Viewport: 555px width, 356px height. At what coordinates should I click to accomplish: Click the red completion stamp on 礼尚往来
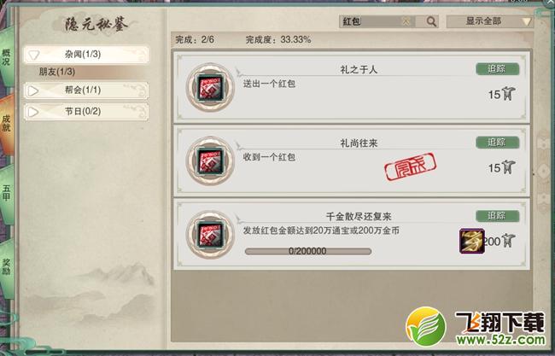point(410,166)
